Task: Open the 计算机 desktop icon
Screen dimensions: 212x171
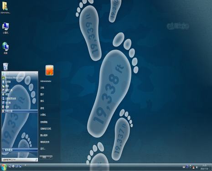Action: 5,28
